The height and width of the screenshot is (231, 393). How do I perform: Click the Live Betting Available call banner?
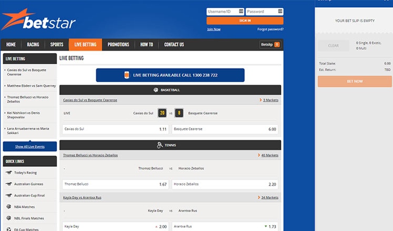(x=170, y=75)
